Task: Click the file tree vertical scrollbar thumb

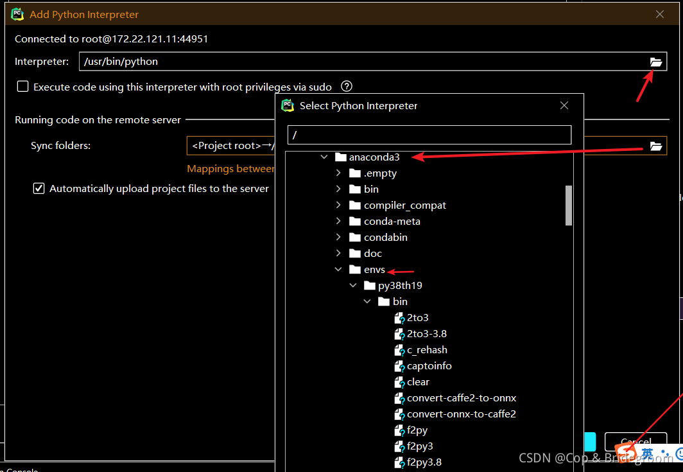Action: [x=569, y=205]
